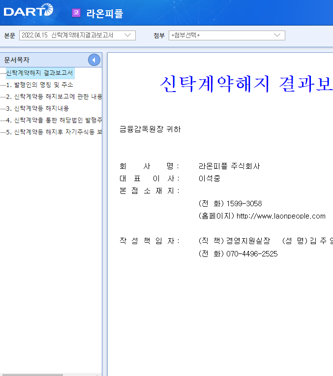
Task: Open section 4. 신탁계약을 통한 해당법인 발행주
Action: [54, 120]
